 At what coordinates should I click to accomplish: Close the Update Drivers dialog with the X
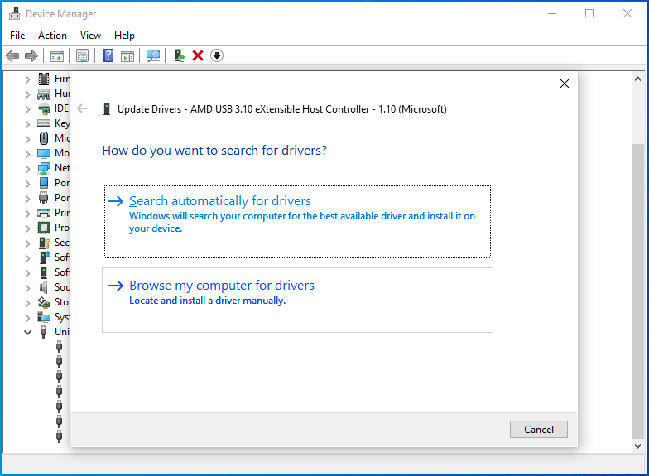(x=565, y=84)
